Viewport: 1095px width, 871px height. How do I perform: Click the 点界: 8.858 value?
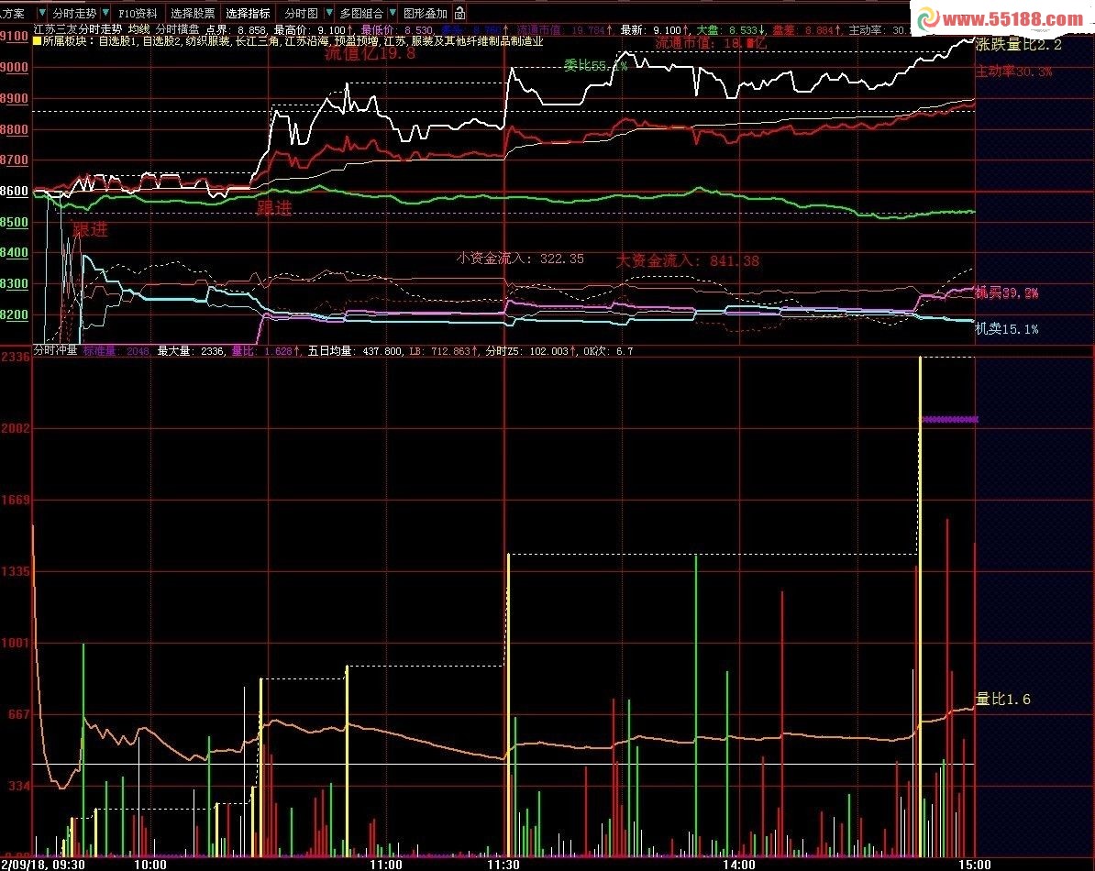(236, 30)
